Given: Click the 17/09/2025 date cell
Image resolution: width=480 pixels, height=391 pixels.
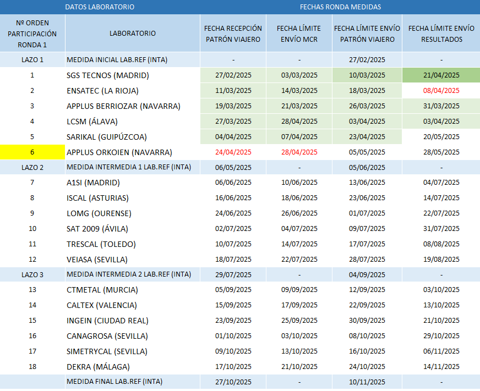Looking at the screenshot, I should coord(299,305).
